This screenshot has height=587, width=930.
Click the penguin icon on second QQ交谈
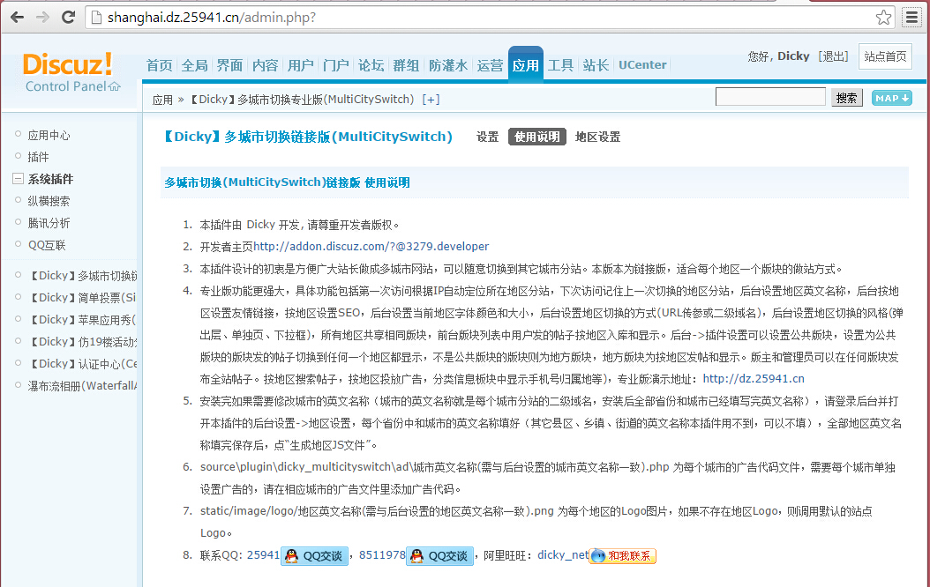tap(417, 555)
